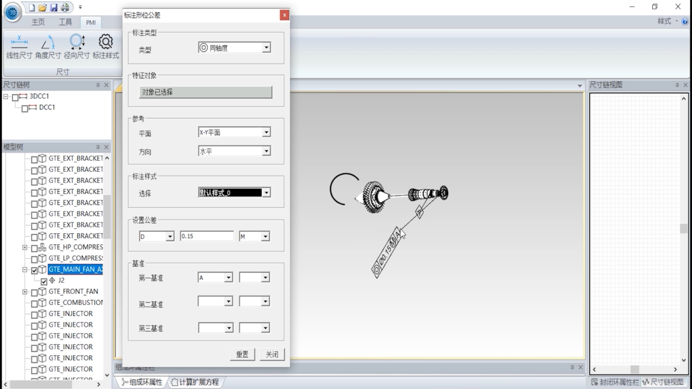Expand the GTE_HP_COMPRES tree node
Image resolution: width=692 pixels, height=389 pixels.
[x=25, y=248]
